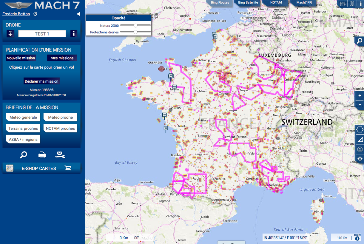The width and height of the screenshot is (364, 244).
Task: Click the crosshair locate tool
Action: (360, 159)
